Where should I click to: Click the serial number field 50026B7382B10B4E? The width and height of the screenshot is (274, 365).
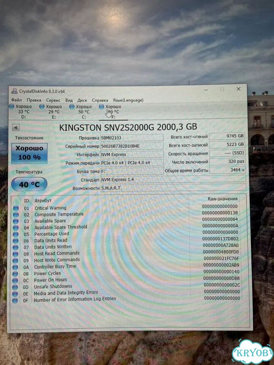click(132, 146)
